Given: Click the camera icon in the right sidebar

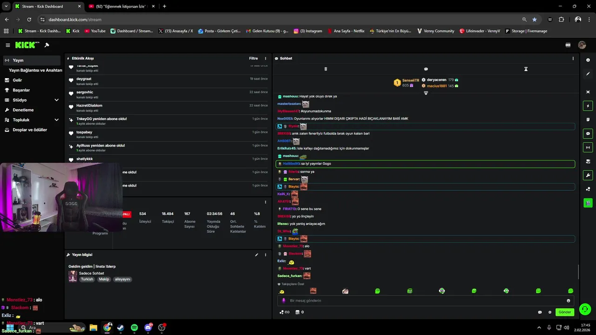Looking at the screenshot, I should click(x=588, y=161).
